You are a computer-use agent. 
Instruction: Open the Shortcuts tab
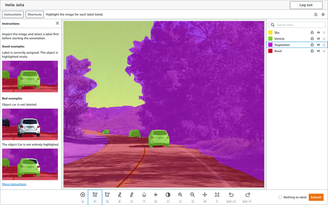pyautogui.click(x=35, y=15)
